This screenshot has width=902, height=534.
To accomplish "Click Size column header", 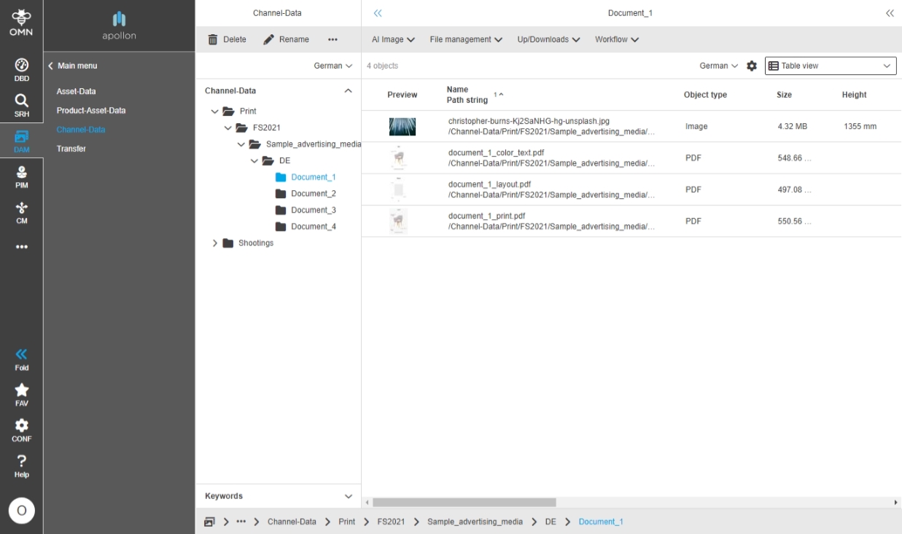I will [x=784, y=95].
